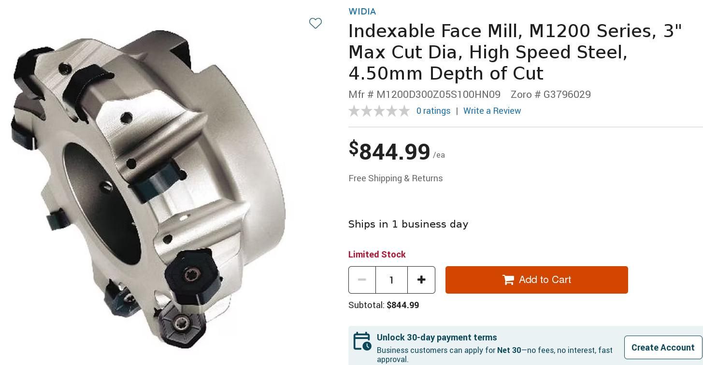Select the Mfr number M1200D300Z05S100HN09
The height and width of the screenshot is (365, 703).
[424, 95]
